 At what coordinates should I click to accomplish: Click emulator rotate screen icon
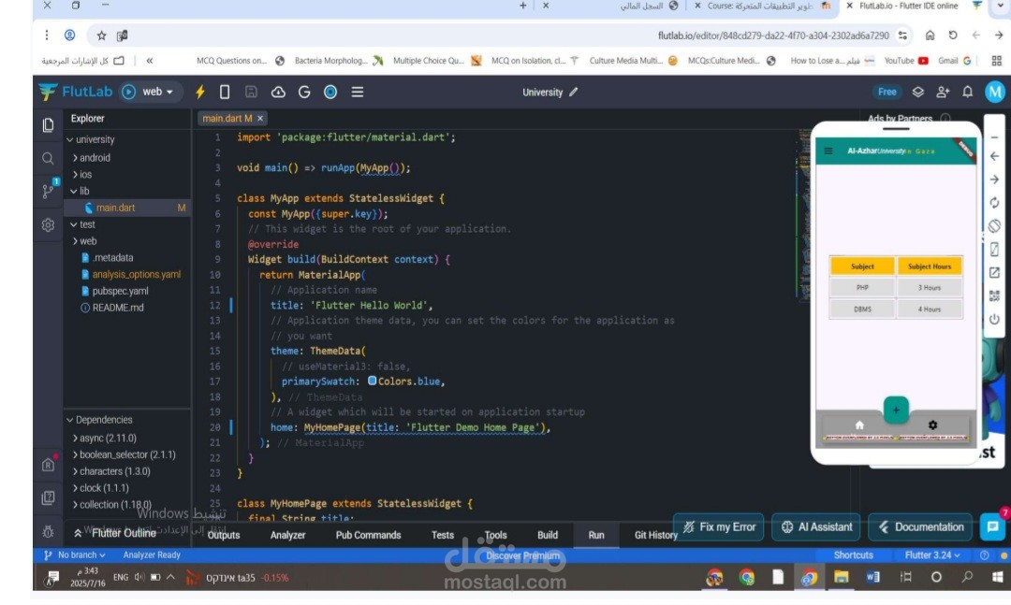coord(994,226)
